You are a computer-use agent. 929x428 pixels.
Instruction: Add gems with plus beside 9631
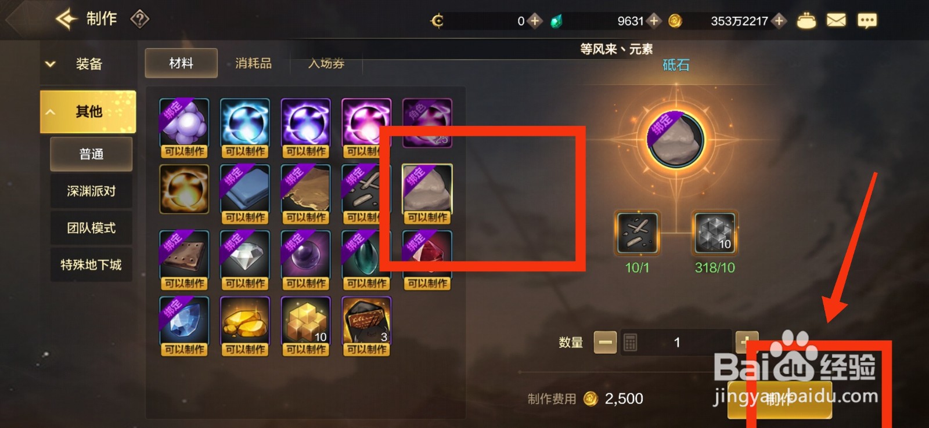[654, 21]
